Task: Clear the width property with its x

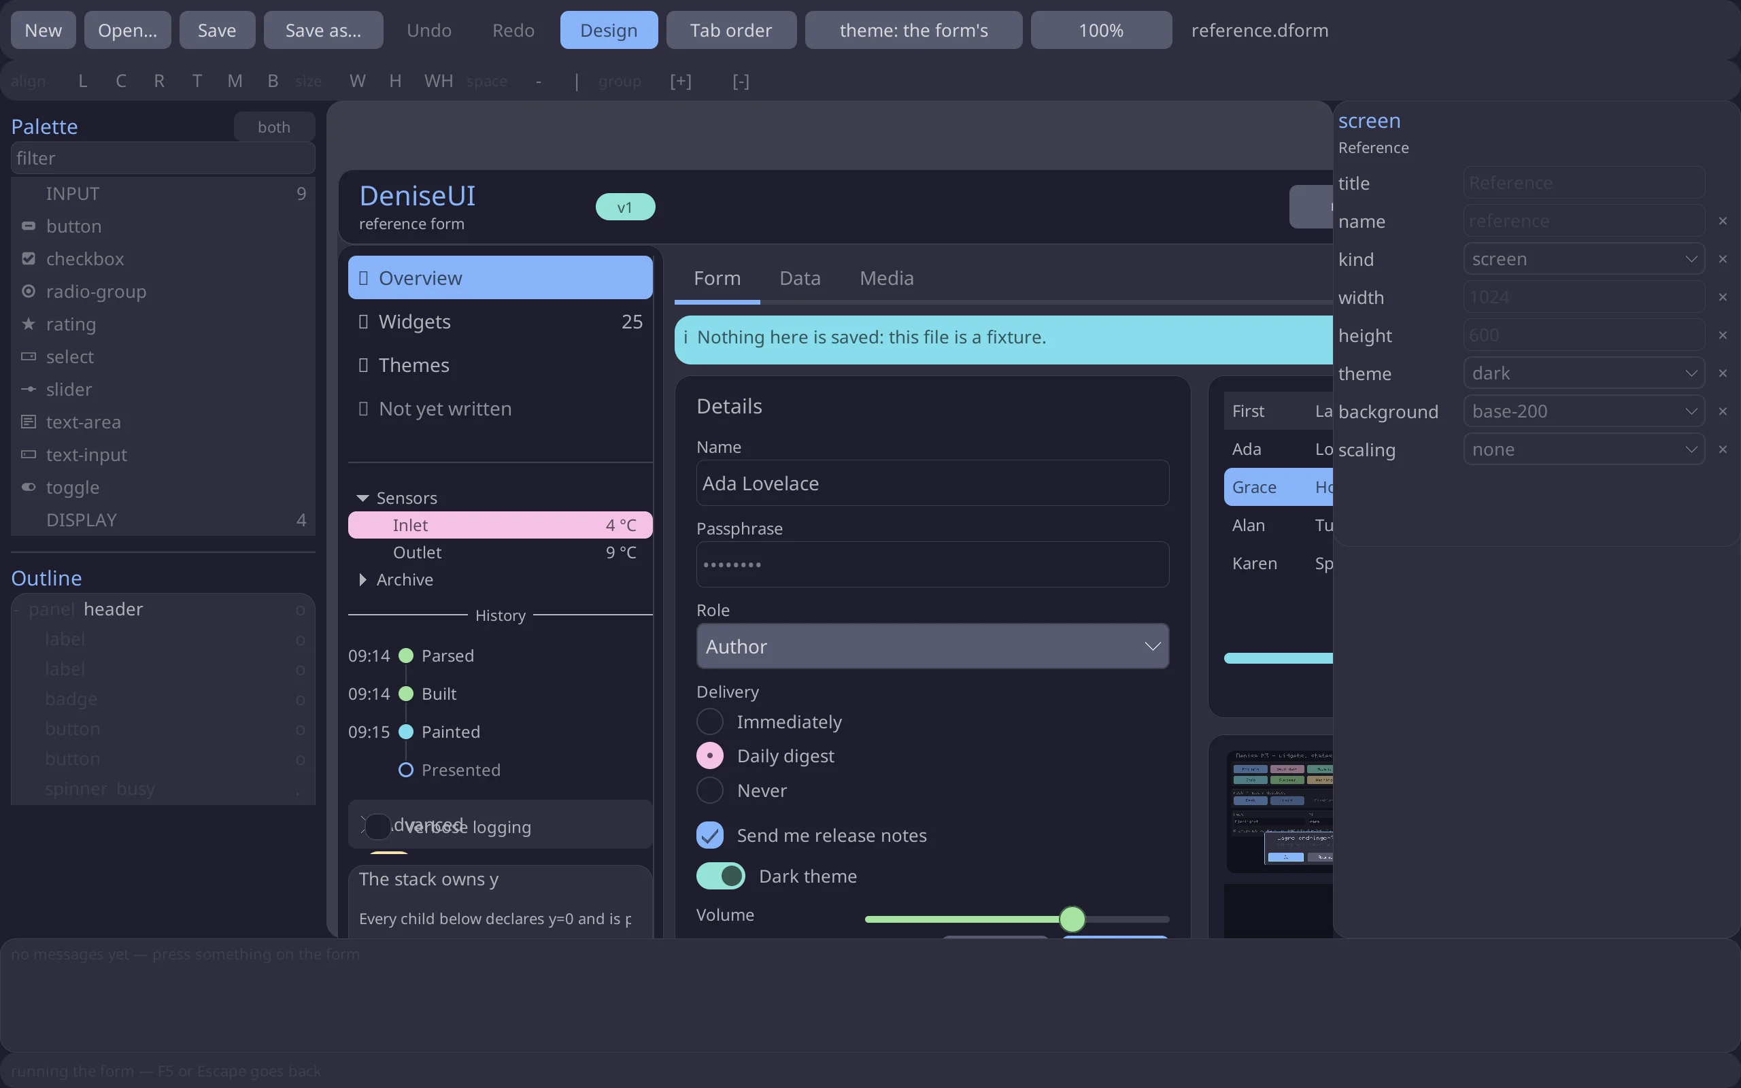Action: click(1722, 297)
